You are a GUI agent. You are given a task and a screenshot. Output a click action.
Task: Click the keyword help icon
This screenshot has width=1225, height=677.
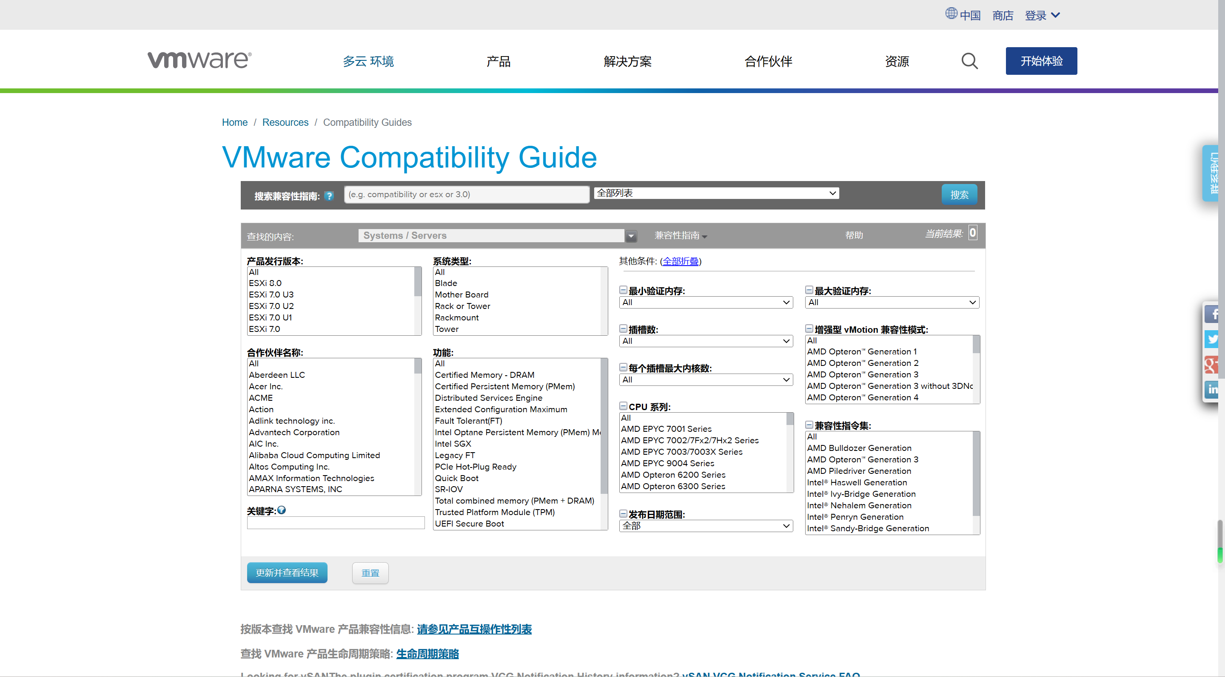click(282, 510)
